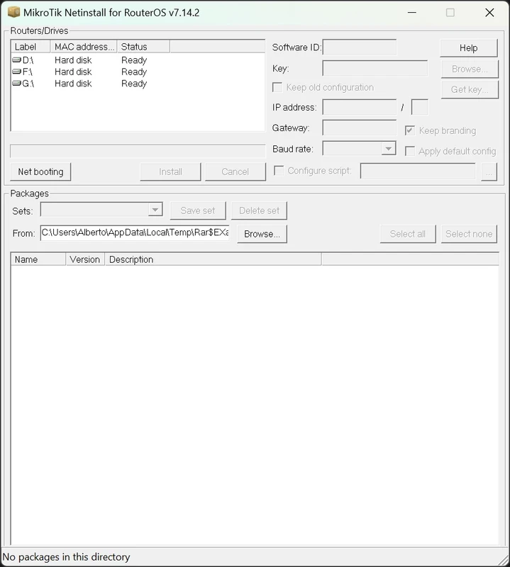The width and height of the screenshot is (510, 567).
Task: Open the Baud rate dropdown
Action: tap(388, 149)
